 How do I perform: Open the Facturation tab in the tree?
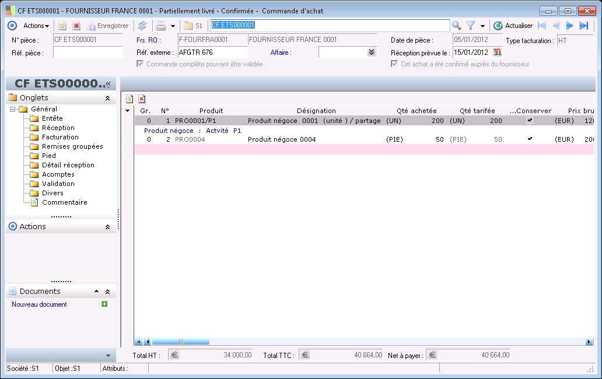pos(60,137)
